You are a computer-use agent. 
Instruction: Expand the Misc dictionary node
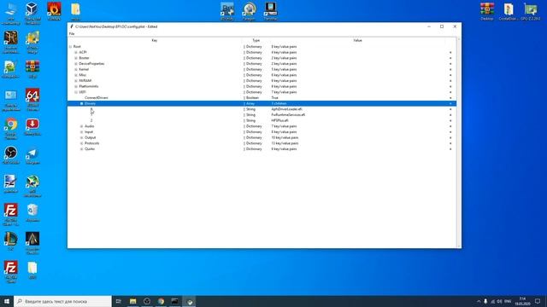[76, 75]
